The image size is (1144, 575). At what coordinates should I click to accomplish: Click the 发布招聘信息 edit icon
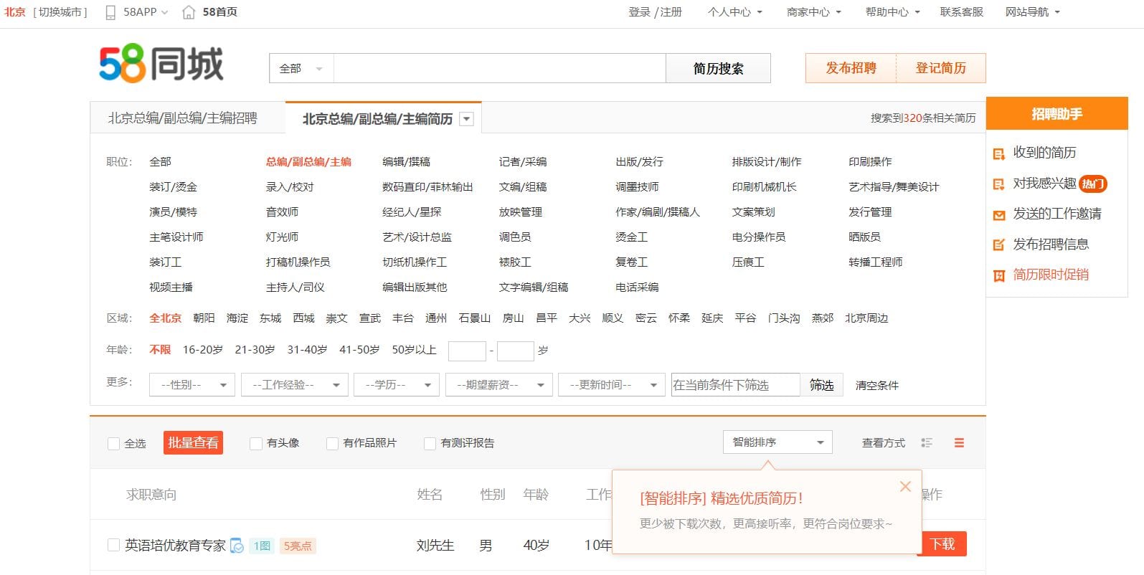pyautogui.click(x=998, y=245)
